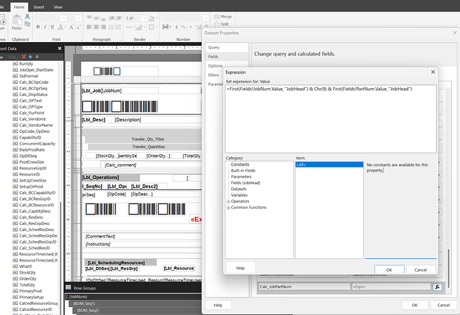The image size is (460, 315).
Task: Select Fields page in Dataset Properties
Action: [x=227, y=56]
